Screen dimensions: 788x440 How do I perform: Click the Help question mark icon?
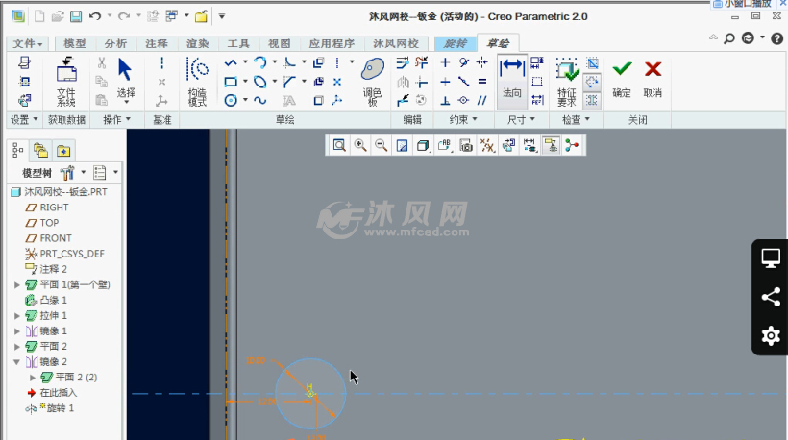point(776,38)
